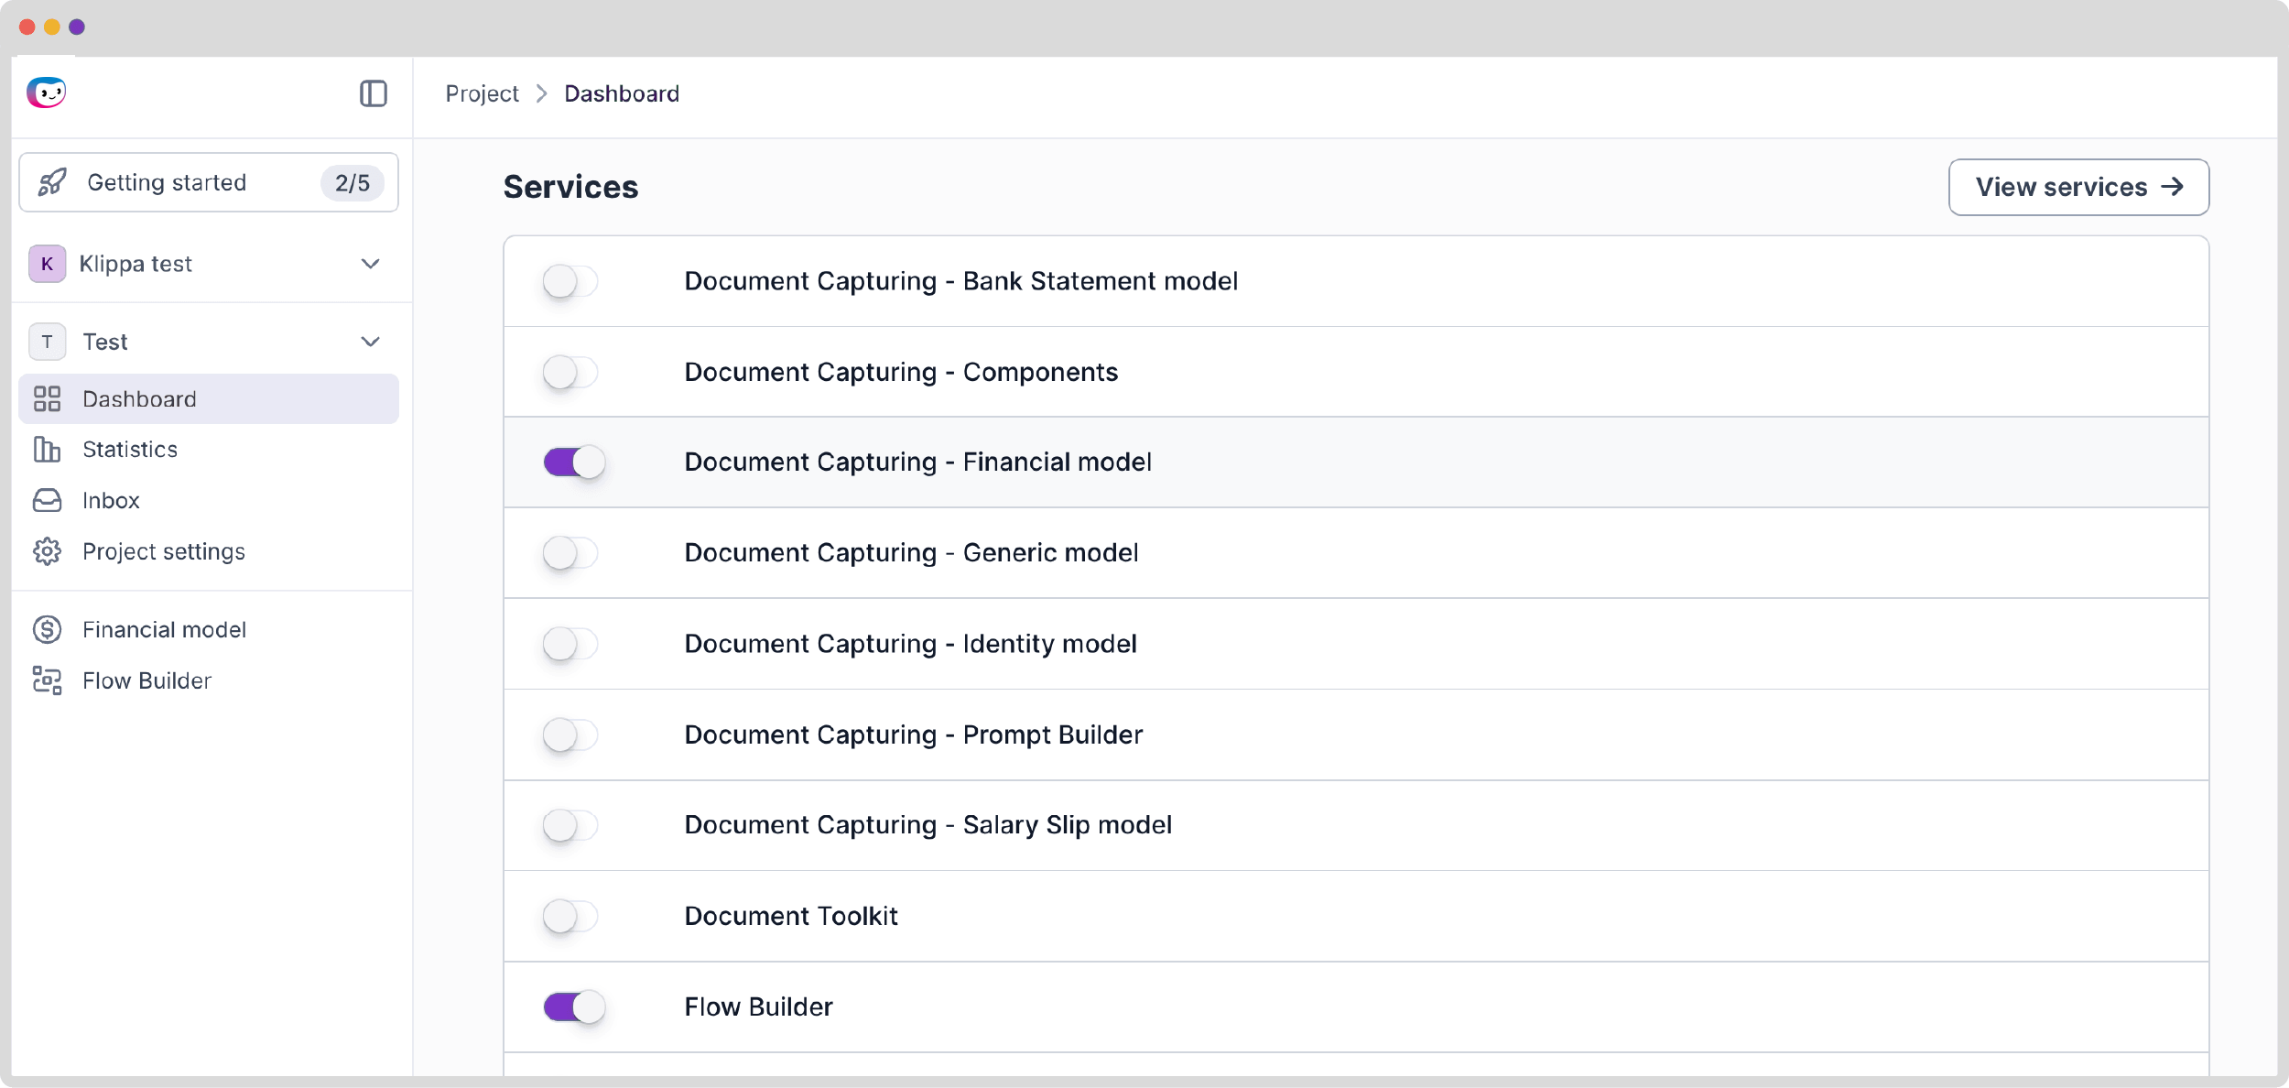Enable the Identity model toggle
This screenshot has height=1088, width=2289.
pyautogui.click(x=570, y=643)
